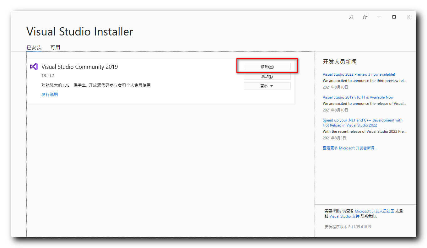
Task: Click the Visual Studio Installer title
Action: click(80, 32)
